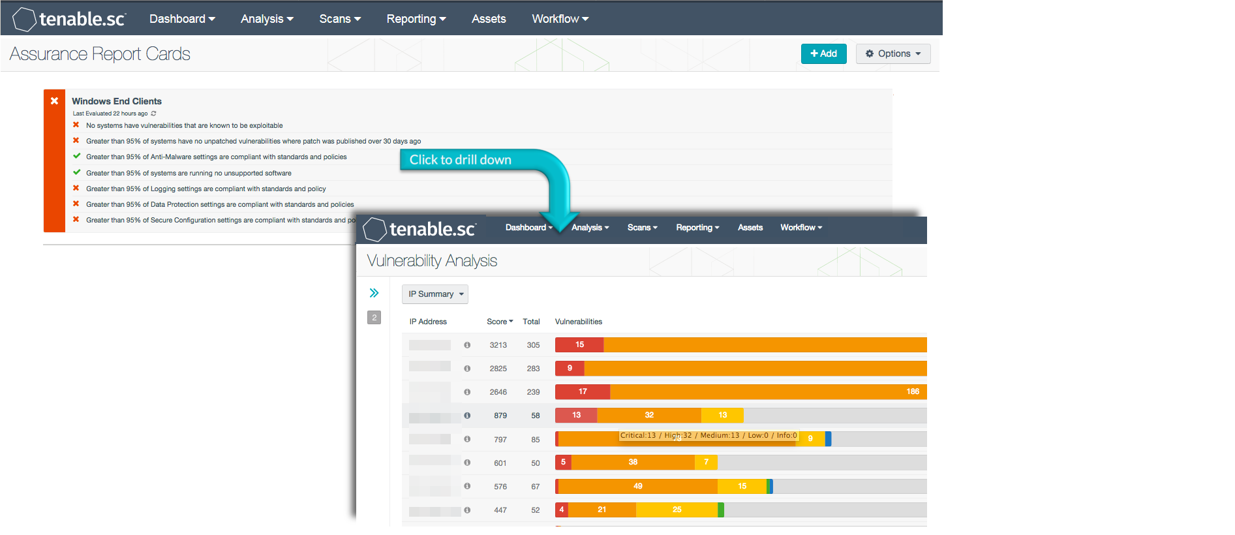Image resolution: width=1235 pixels, height=535 pixels.
Task: Click the Vulnerabilities column header
Action: 579,322
